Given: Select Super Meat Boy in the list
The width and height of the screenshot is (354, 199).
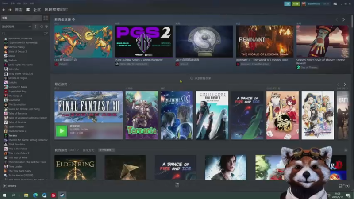Looking at the screenshot, I should click(17, 91).
